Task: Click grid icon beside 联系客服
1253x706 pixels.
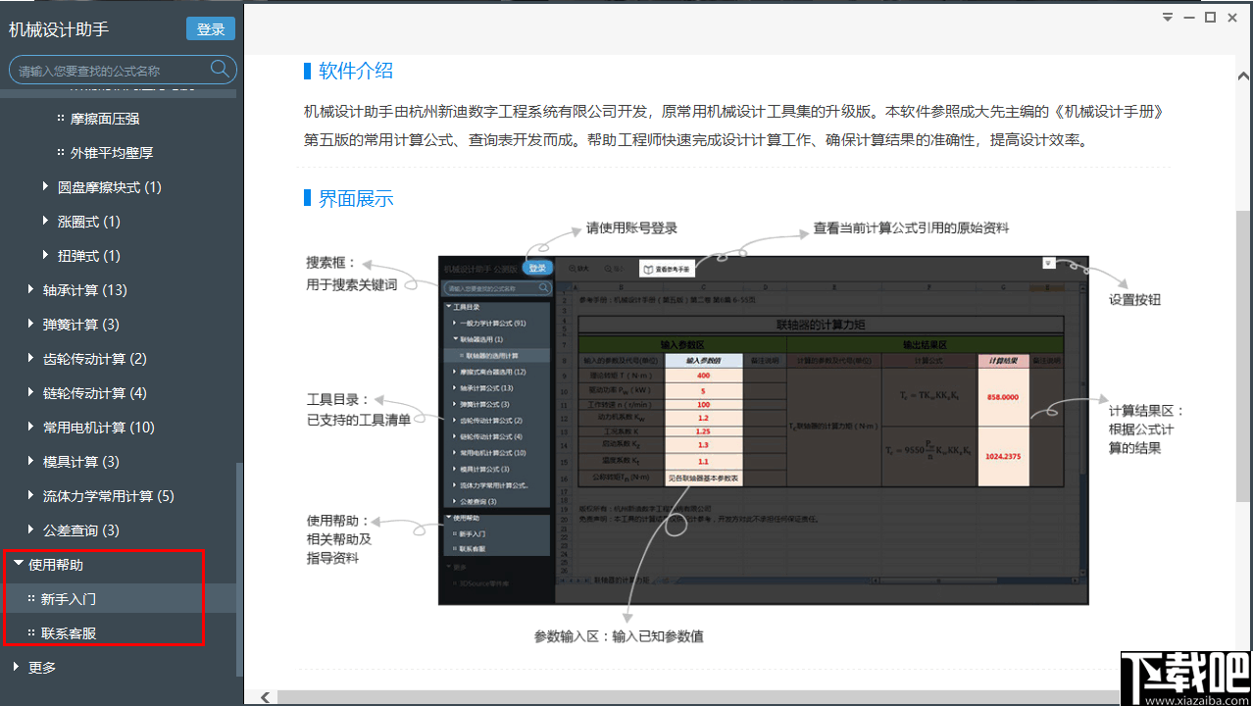Action: coord(31,633)
